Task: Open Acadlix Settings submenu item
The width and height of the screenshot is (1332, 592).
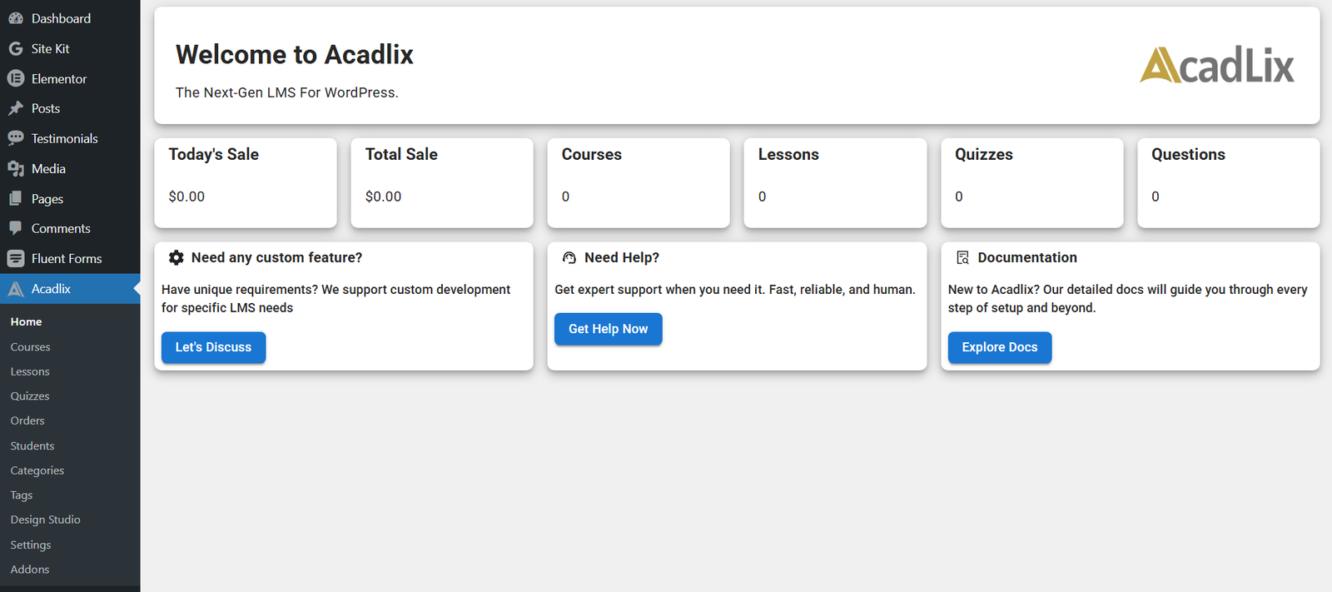Action: click(31, 545)
